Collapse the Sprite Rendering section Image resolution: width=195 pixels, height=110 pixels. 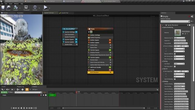click(162, 27)
